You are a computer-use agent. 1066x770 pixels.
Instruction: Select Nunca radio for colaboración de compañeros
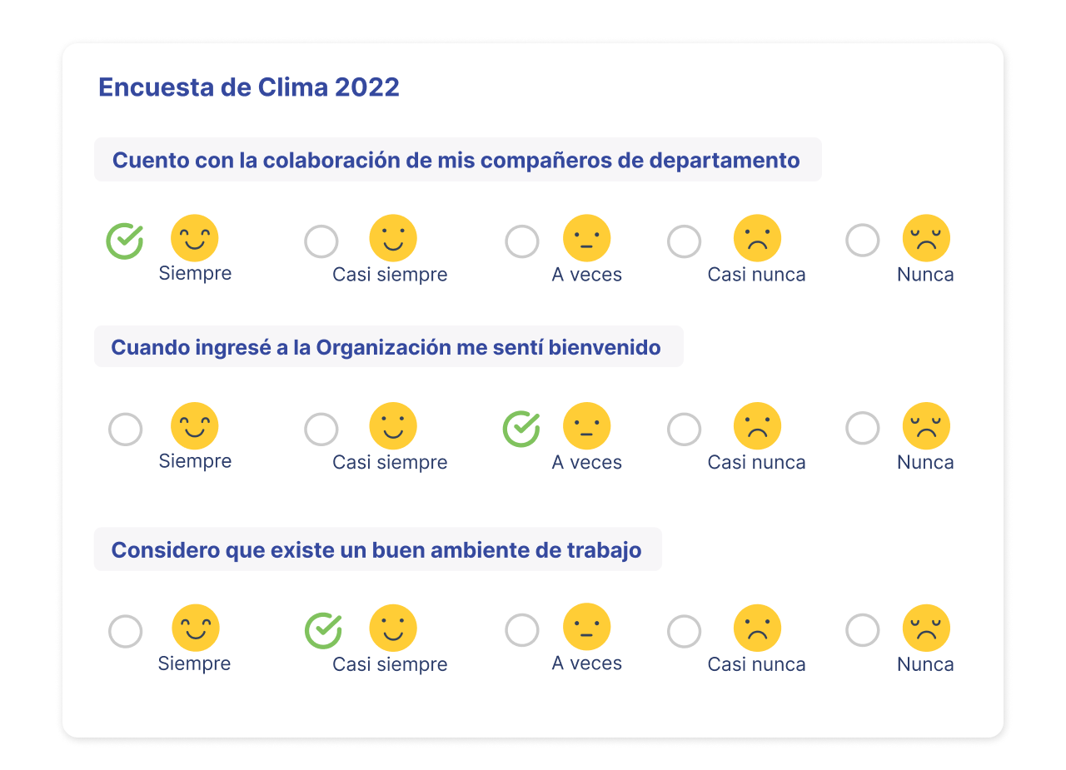(x=863, y=241)
